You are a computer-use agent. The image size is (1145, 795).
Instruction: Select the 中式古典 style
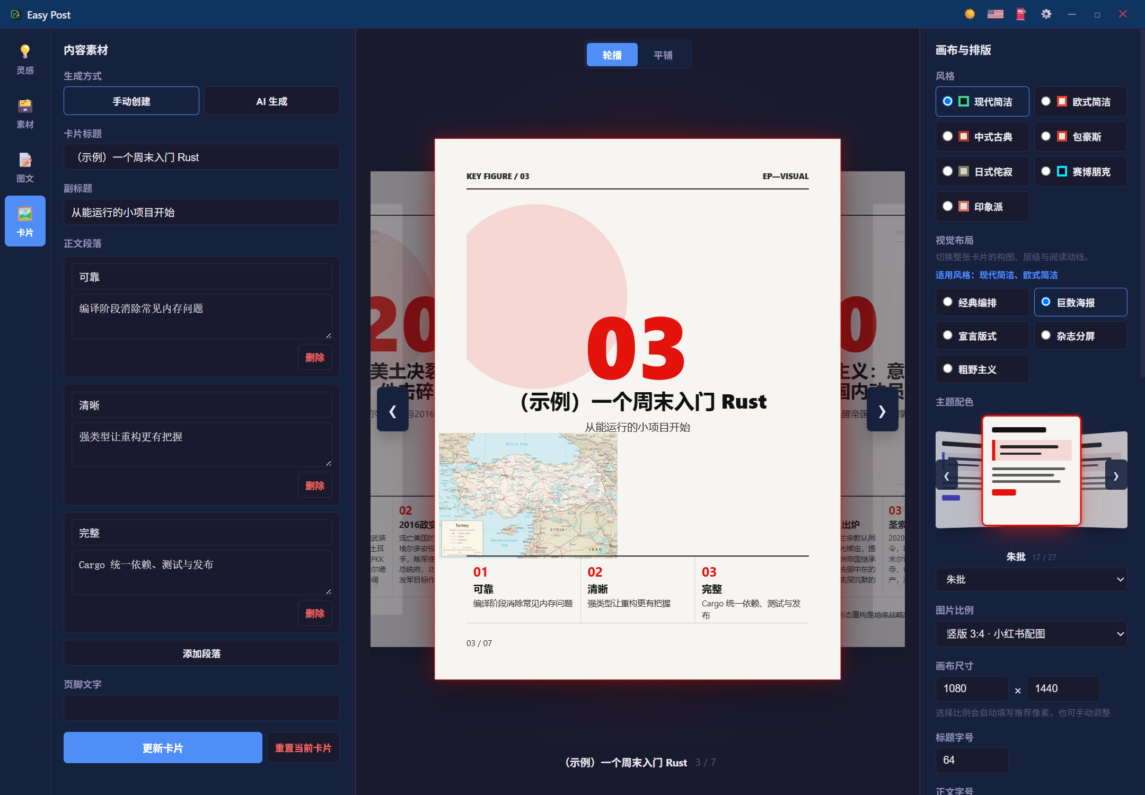click(982, 136)
